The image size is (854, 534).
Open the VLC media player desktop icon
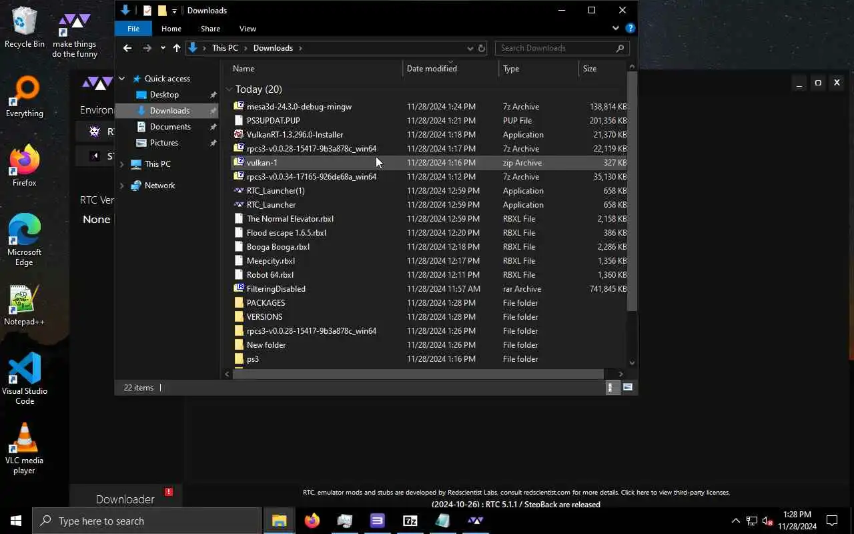click(25, 449)
